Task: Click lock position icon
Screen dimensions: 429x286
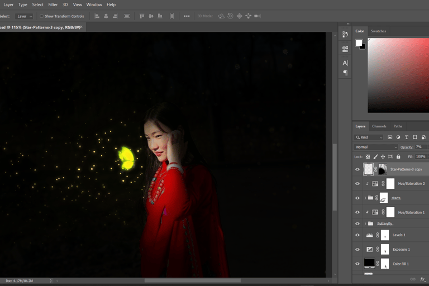Action: [383, 156]
